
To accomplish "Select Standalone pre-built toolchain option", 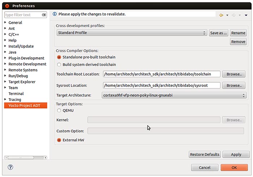I will pyautogui.click(x=59, y=57).
